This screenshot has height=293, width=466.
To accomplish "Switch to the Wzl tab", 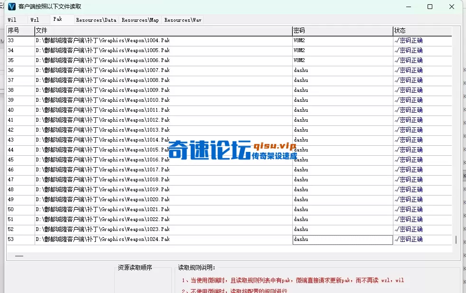I will pyautogui.click(x=35, y=20).
